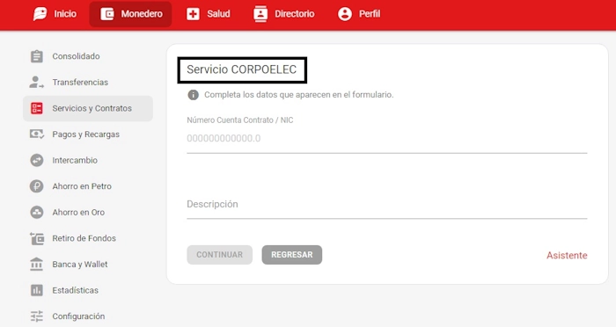Click the Transferencias person-arrow icon
Viewport: 616px width, 327px height.
[x=37, y=82]
